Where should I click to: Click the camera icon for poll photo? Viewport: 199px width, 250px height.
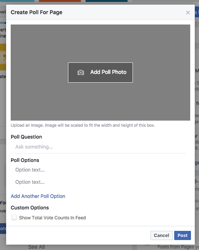(x=81, y=72)
